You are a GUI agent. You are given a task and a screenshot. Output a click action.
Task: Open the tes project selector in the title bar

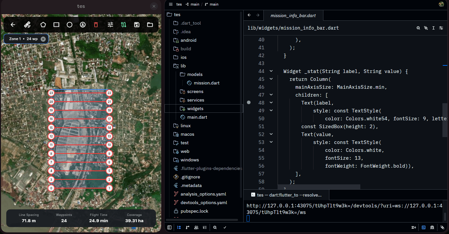[x=179, y=4]
